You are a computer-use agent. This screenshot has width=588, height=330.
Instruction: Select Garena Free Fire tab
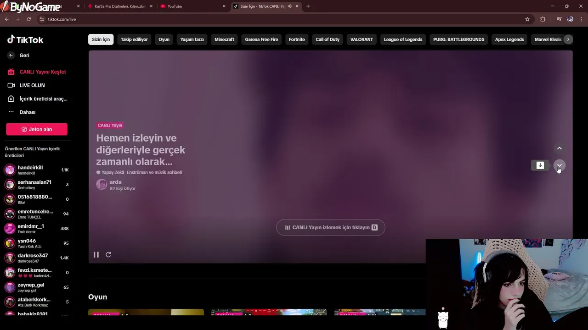click(261, 39)
